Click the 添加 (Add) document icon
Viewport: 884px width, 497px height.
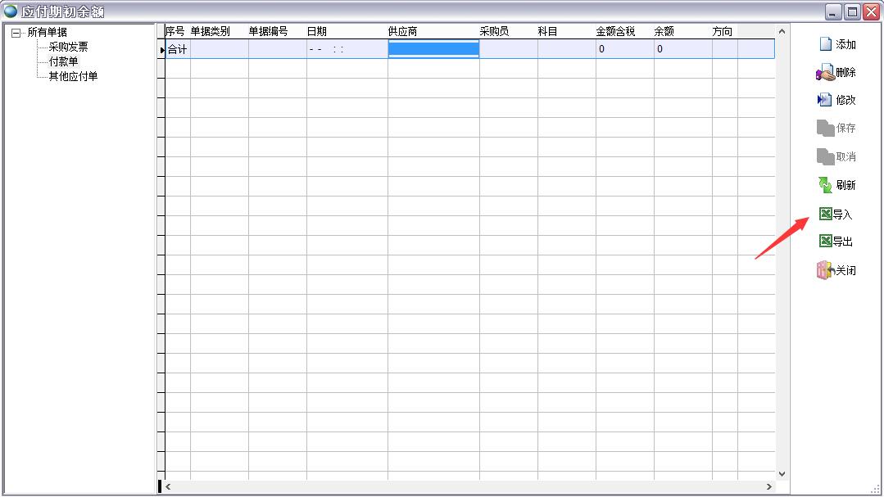pyautogui.click(x=826, y=44)
